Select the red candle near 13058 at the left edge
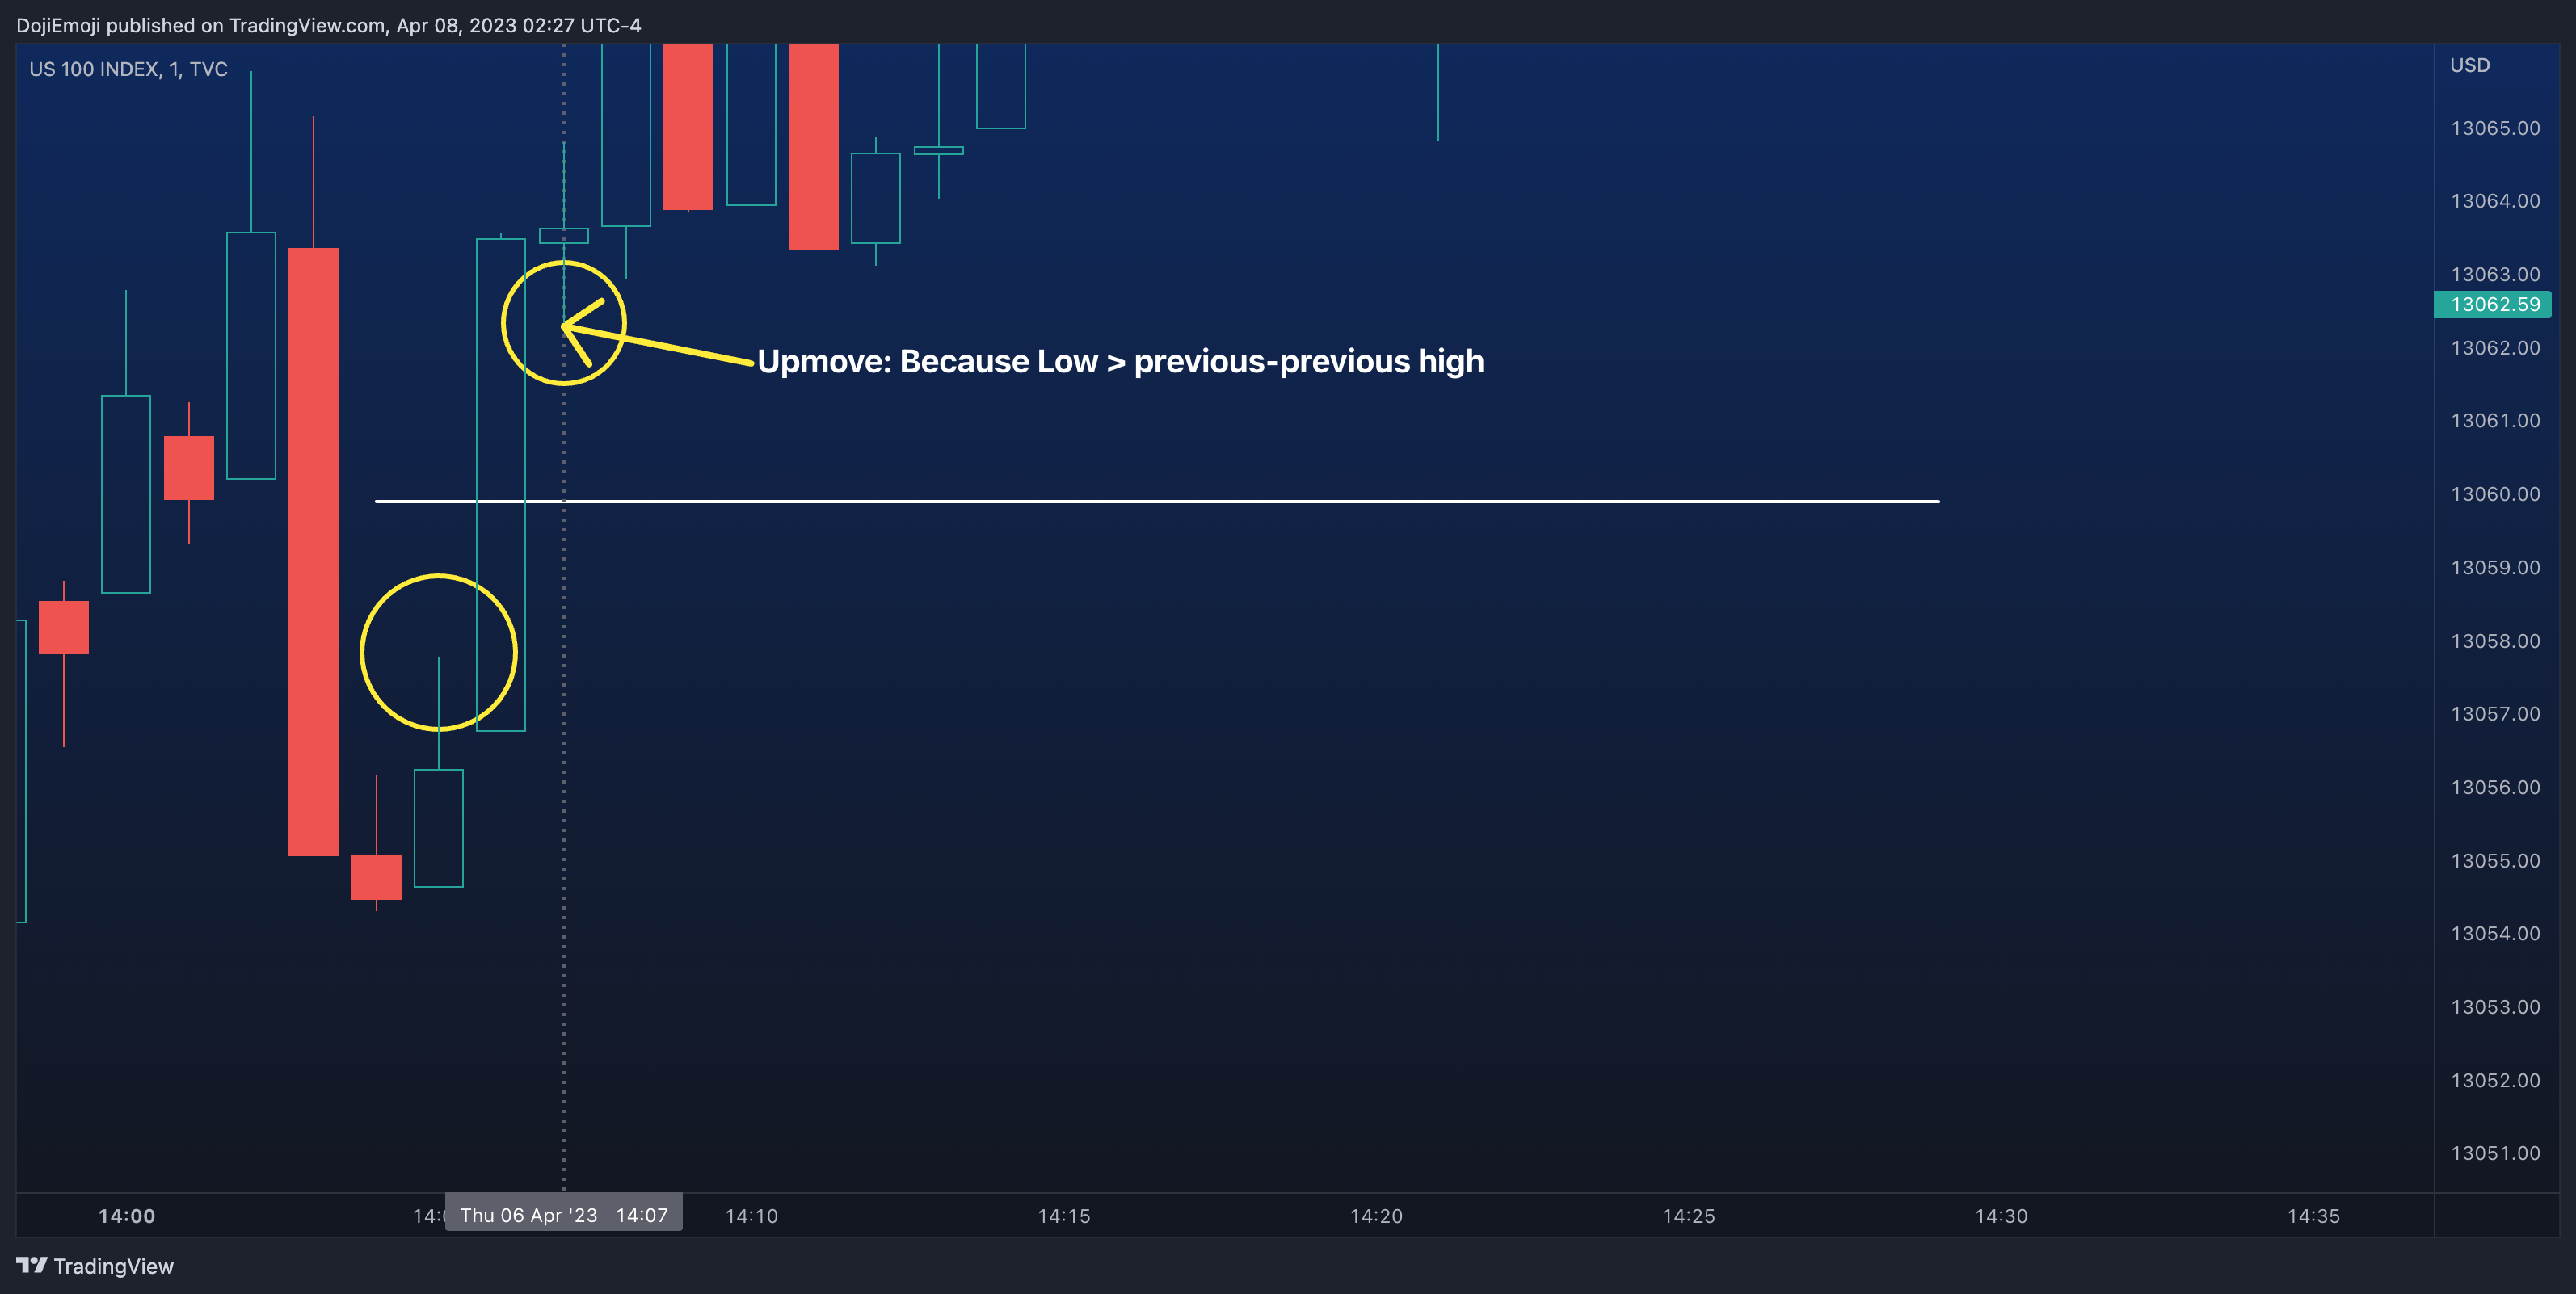The image size is (2576, 1294). pos(63,627)
